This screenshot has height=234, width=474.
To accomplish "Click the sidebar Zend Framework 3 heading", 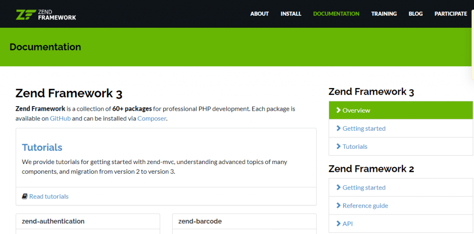I will click(371, 92).
